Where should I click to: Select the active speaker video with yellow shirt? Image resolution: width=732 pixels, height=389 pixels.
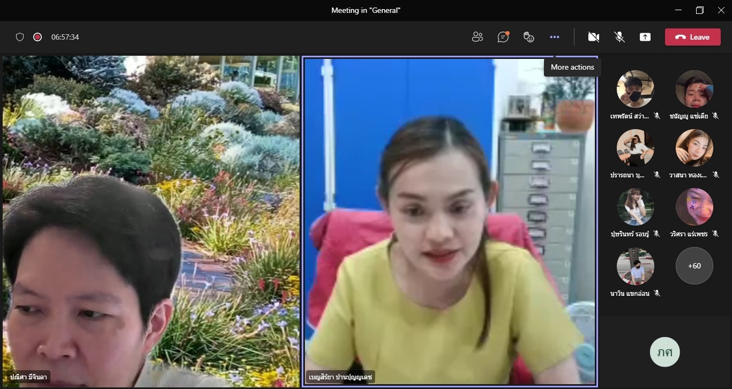pos(450,221)
